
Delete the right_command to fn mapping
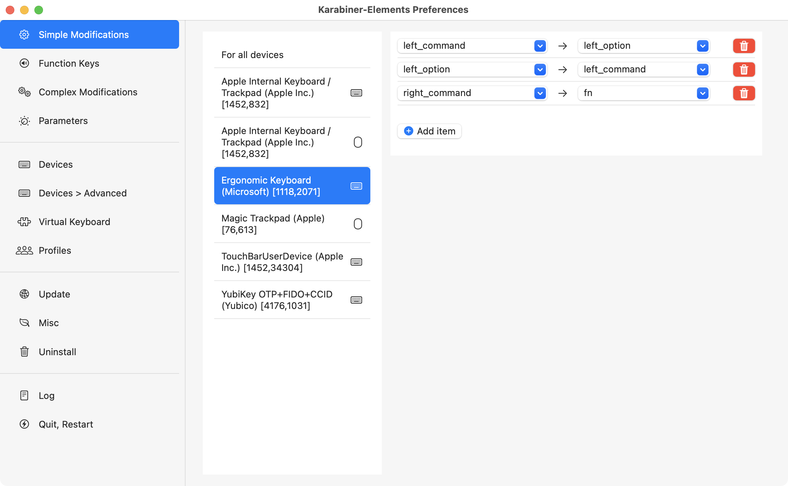pyautogui.click(x=744, y=93)
